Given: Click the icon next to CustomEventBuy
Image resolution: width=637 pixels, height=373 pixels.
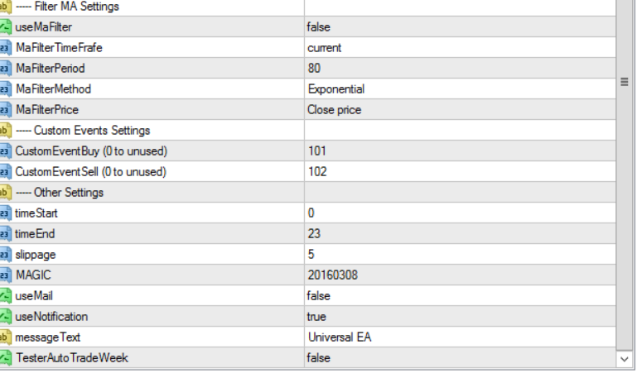Looking at the screenshot, I should click(5, 151).
